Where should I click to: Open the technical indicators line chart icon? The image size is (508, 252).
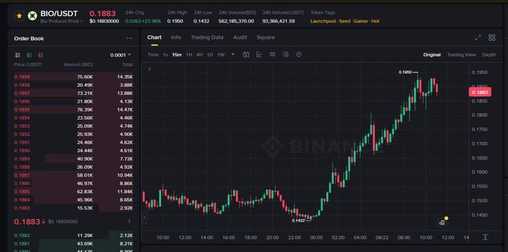tap(259, 55)
